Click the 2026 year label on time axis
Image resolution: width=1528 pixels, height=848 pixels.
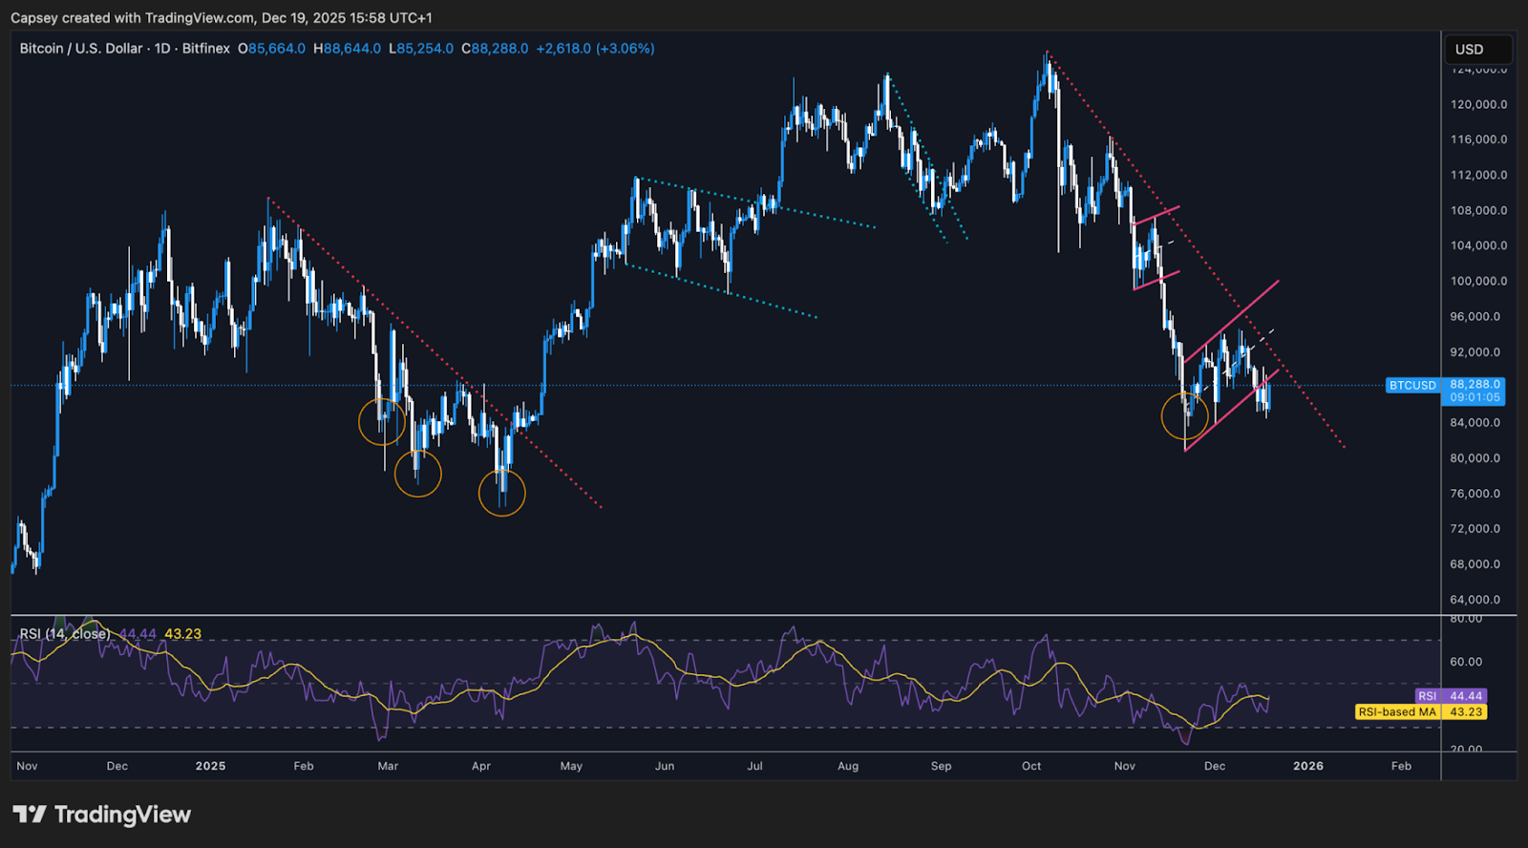[1308, 766]
